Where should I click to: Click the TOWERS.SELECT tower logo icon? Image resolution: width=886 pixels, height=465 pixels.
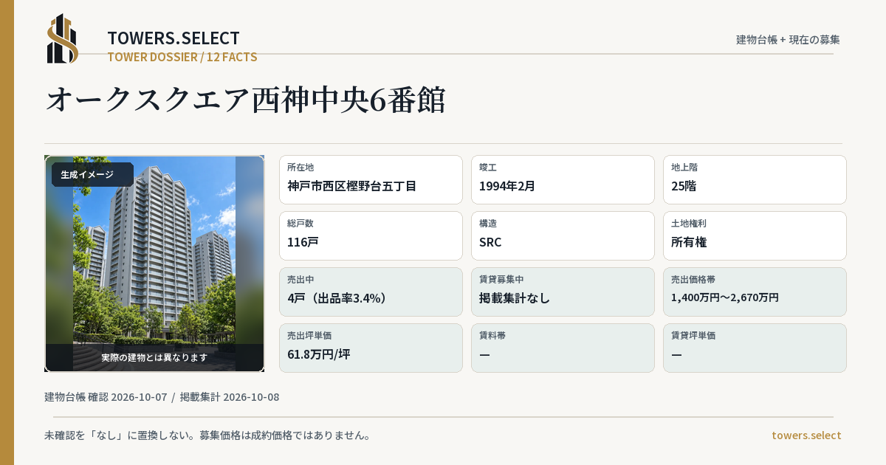pyautogui.click(x=63, y=38)
